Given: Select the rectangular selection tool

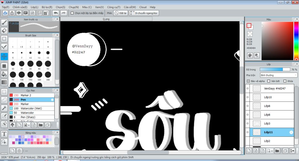Looking at the screenshot, I should click(x=4, y=92).
